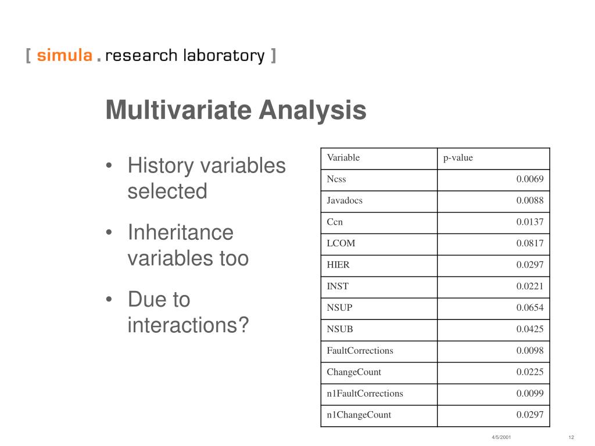Viewport: 595px width, 446px height.
Task: Click the Javadocs variable cell
Action: [379, 202]
